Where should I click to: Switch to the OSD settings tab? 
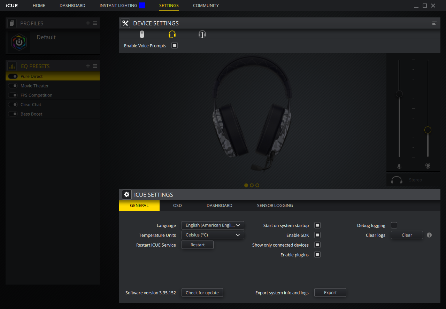pos(177,206)
